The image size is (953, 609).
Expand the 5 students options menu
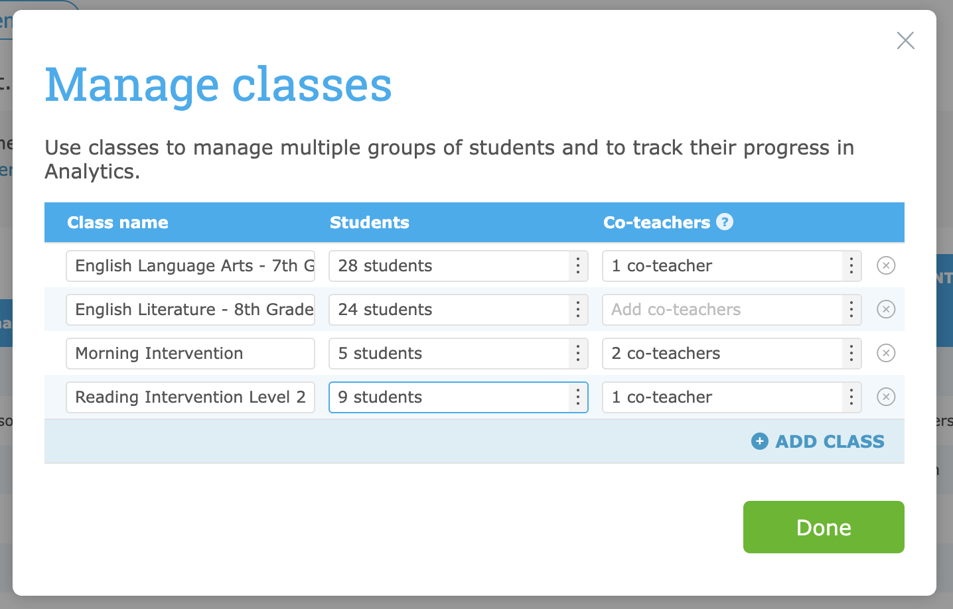point(578,354)
